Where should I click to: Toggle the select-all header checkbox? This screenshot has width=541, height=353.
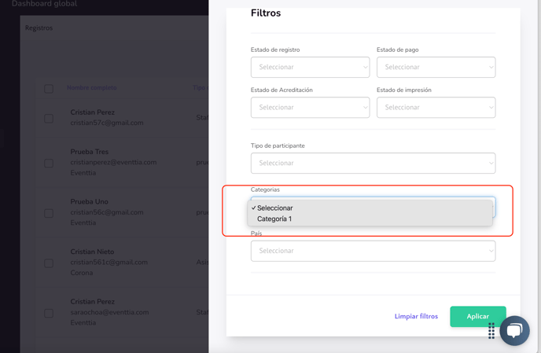pos(49,89)
